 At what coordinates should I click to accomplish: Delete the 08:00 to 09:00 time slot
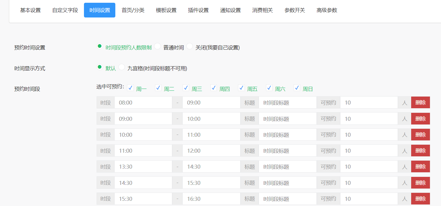420,102
